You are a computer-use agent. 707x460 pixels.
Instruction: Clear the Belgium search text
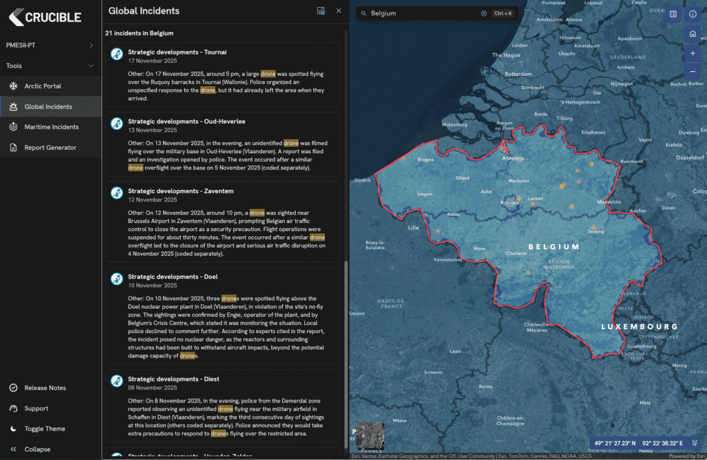point(484,13)
